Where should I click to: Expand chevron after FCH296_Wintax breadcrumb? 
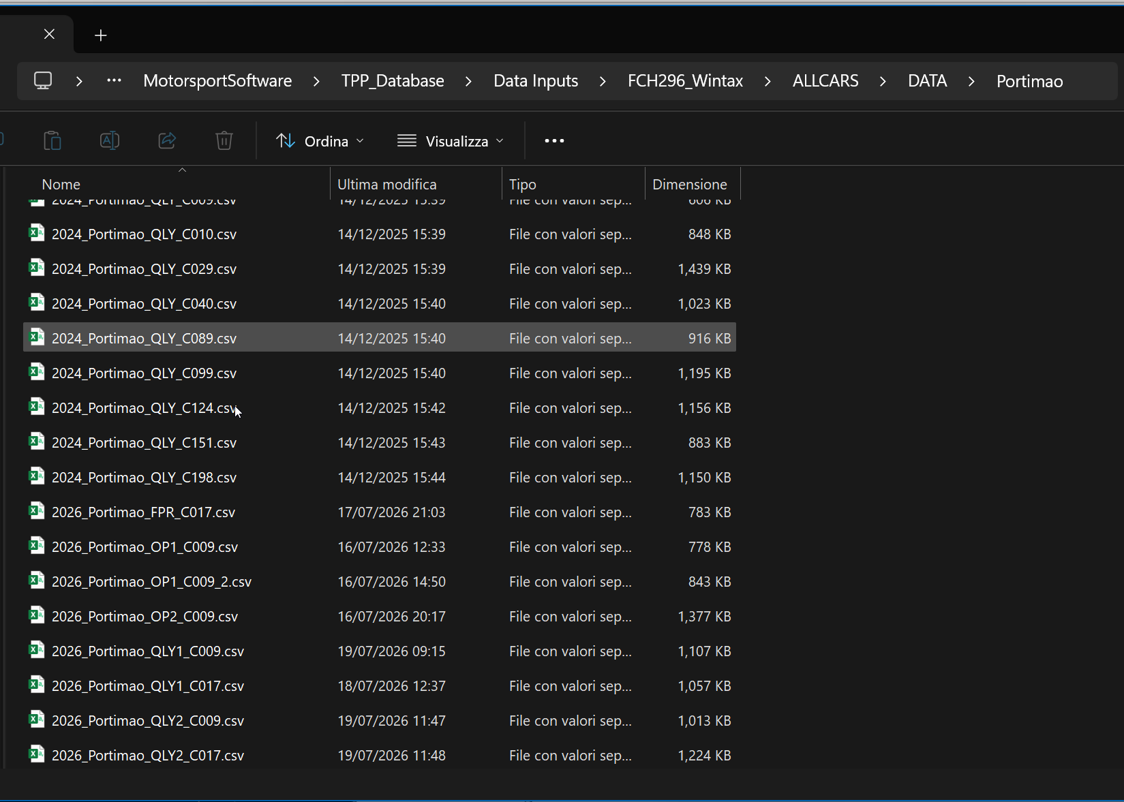[x=768, y=81]
